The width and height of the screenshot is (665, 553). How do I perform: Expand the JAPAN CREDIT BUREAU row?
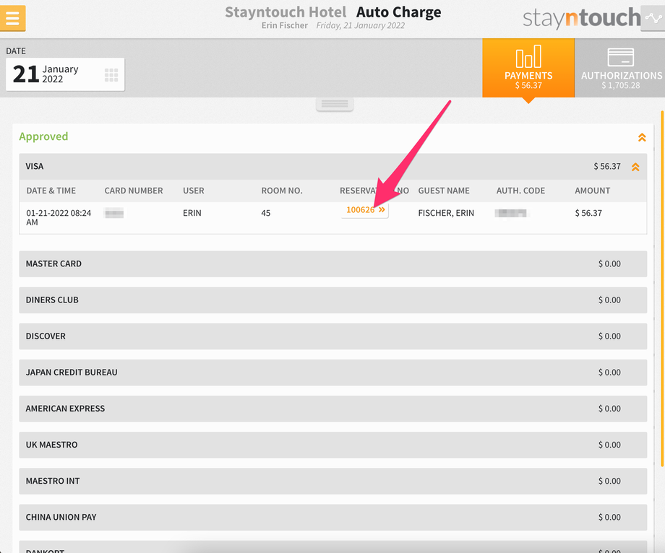click(333, 373)
